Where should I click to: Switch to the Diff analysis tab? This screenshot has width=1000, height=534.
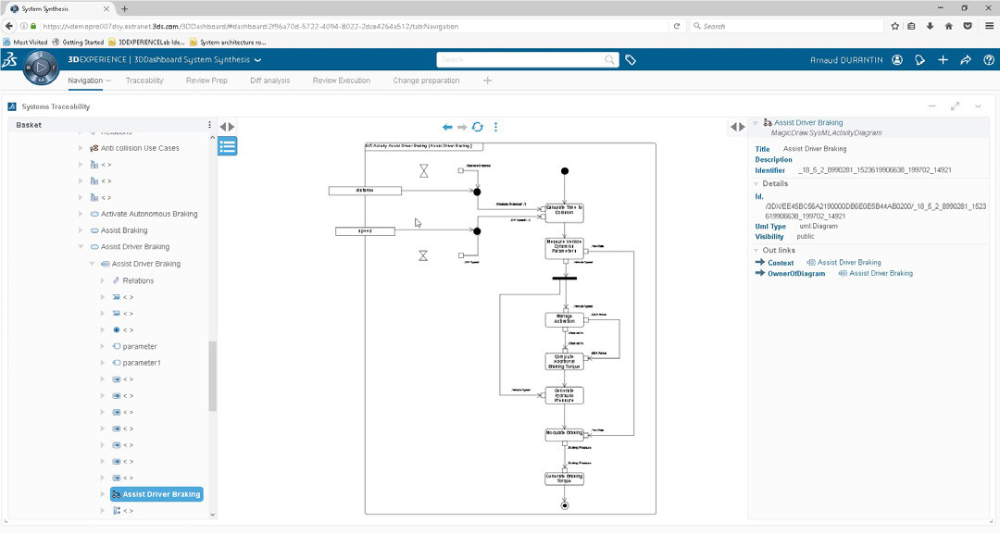[x=269, y=81]
